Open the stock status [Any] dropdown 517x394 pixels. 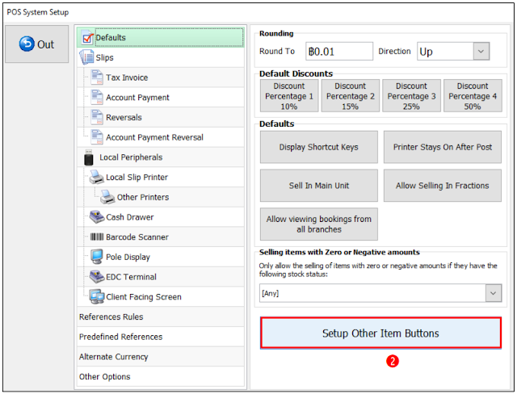click(x=494, y=293)
